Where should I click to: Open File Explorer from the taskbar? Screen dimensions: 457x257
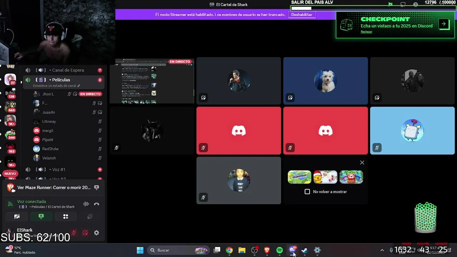click(x=242, y=250)
